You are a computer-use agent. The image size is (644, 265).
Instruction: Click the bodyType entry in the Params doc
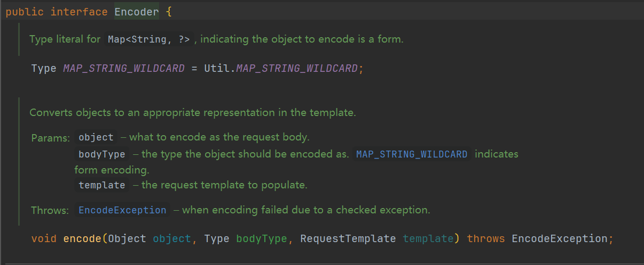click(x=101, y=154)
